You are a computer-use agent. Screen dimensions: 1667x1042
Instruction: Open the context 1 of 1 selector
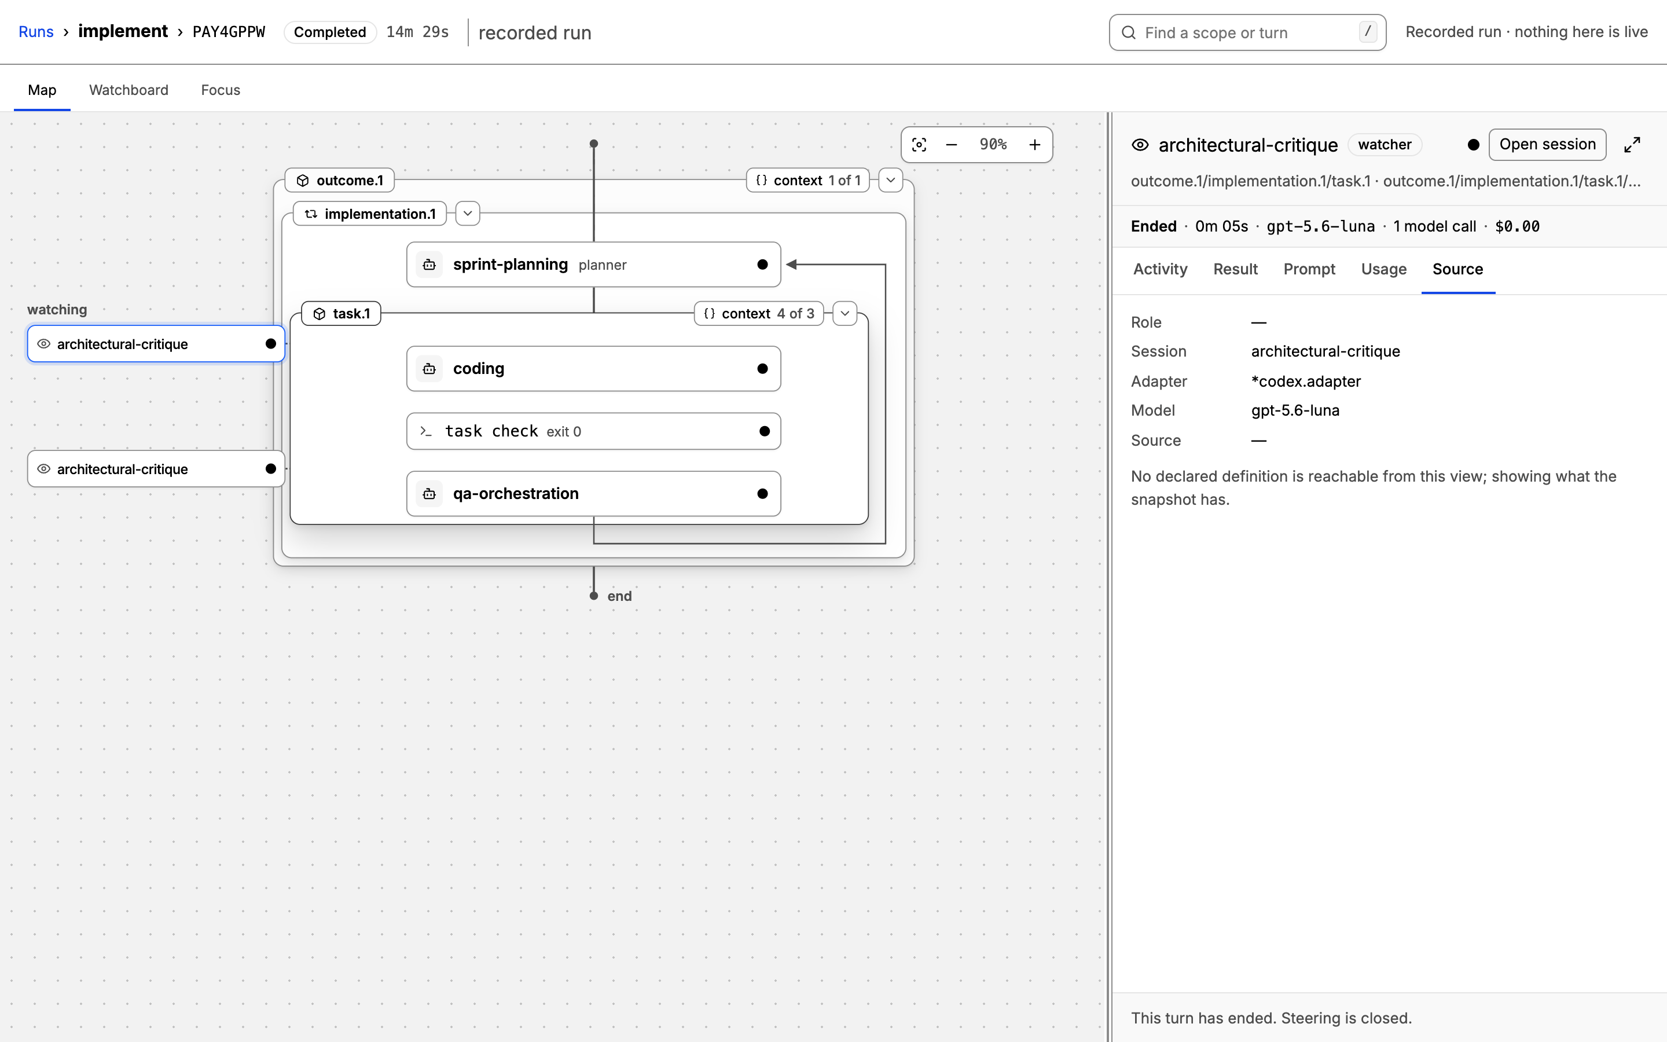(808, 181)
